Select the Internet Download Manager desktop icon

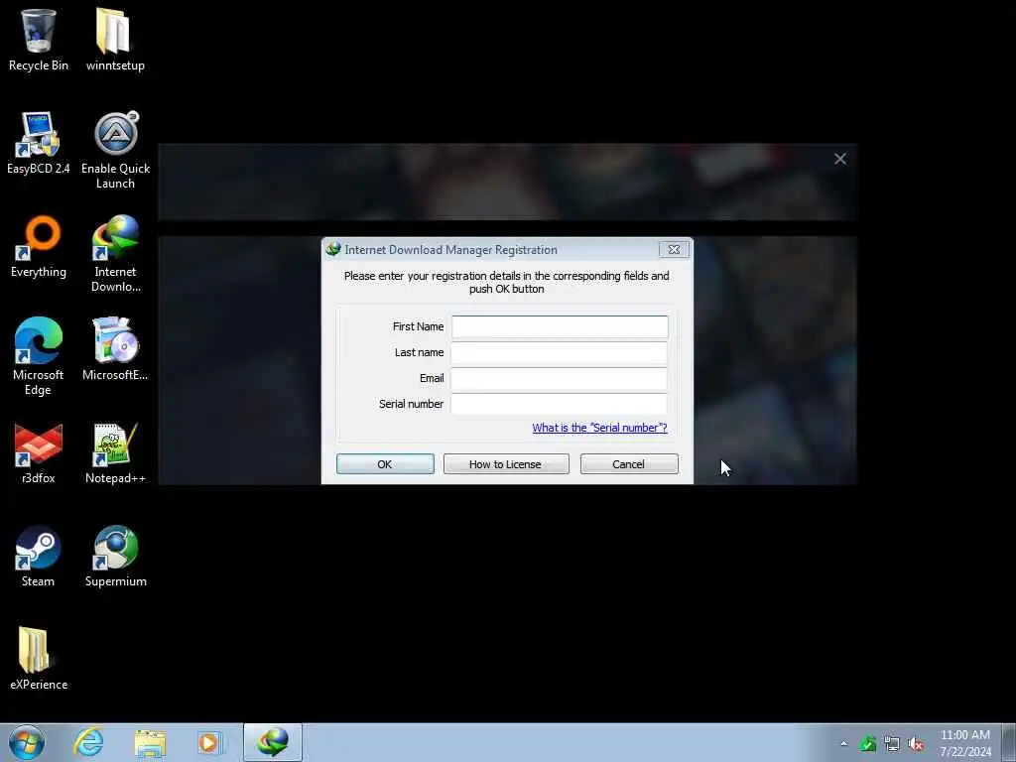click(x=115, y=253)
